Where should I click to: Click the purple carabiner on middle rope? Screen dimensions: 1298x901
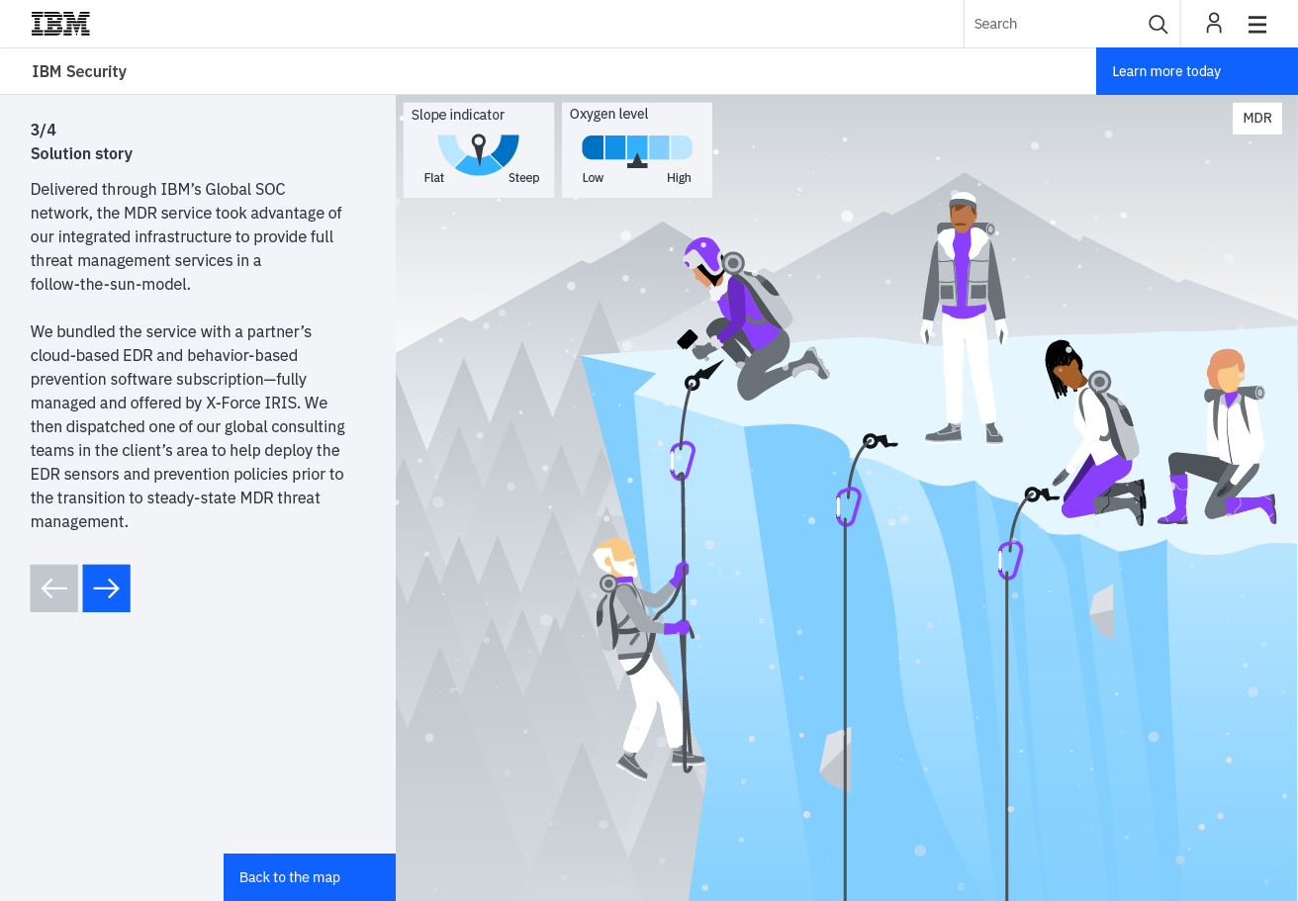848,507
